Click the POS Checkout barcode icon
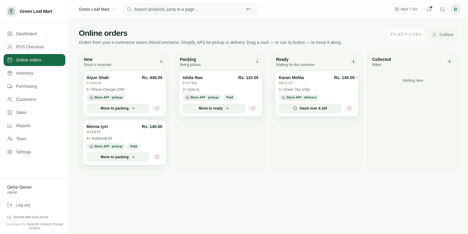 pos(10,47)
